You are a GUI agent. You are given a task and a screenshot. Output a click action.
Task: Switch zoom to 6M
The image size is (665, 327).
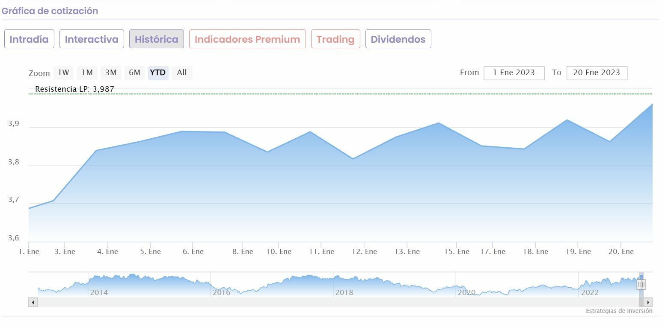pyautogui.click(x=134, y=73)
